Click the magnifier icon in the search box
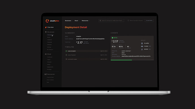Screen dimensions: 195x109 100,21
